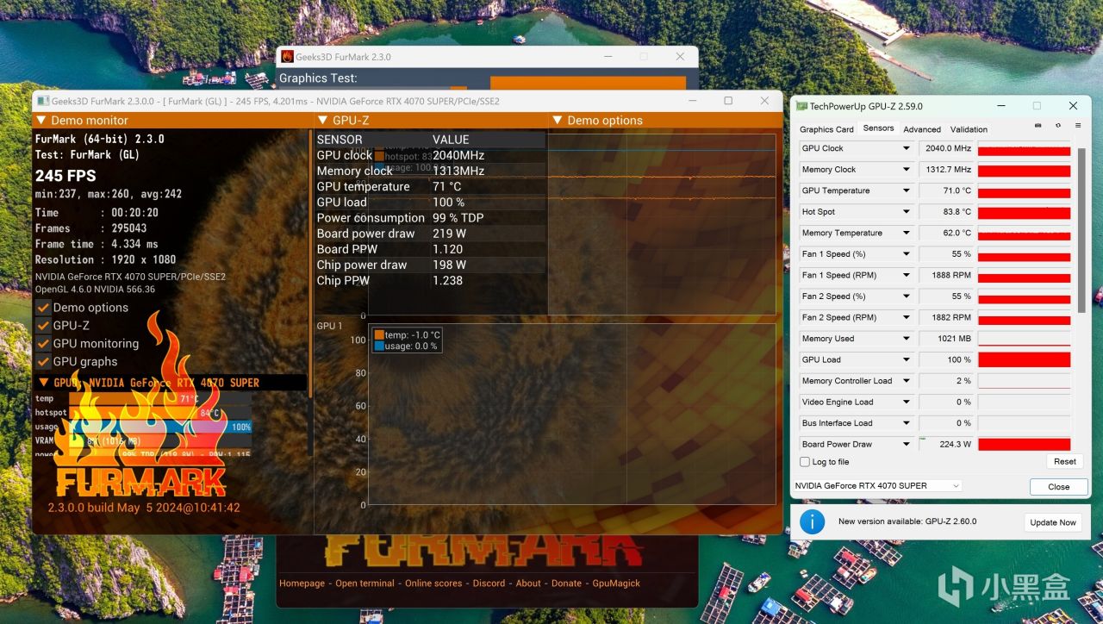Viewport: 1103px width, 624px height.
Task: Click the Close button in GPU-Z
Action: (1059, 487)
